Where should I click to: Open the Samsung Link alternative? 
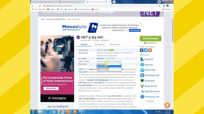coord(150,97)
